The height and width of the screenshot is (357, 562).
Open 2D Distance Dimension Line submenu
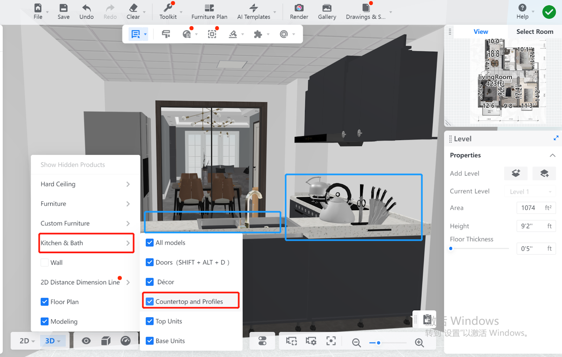85,282
